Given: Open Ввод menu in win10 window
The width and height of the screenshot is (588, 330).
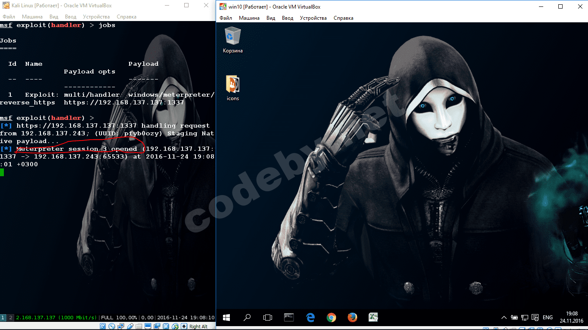Looking at the screenshot, I should 288,18.
